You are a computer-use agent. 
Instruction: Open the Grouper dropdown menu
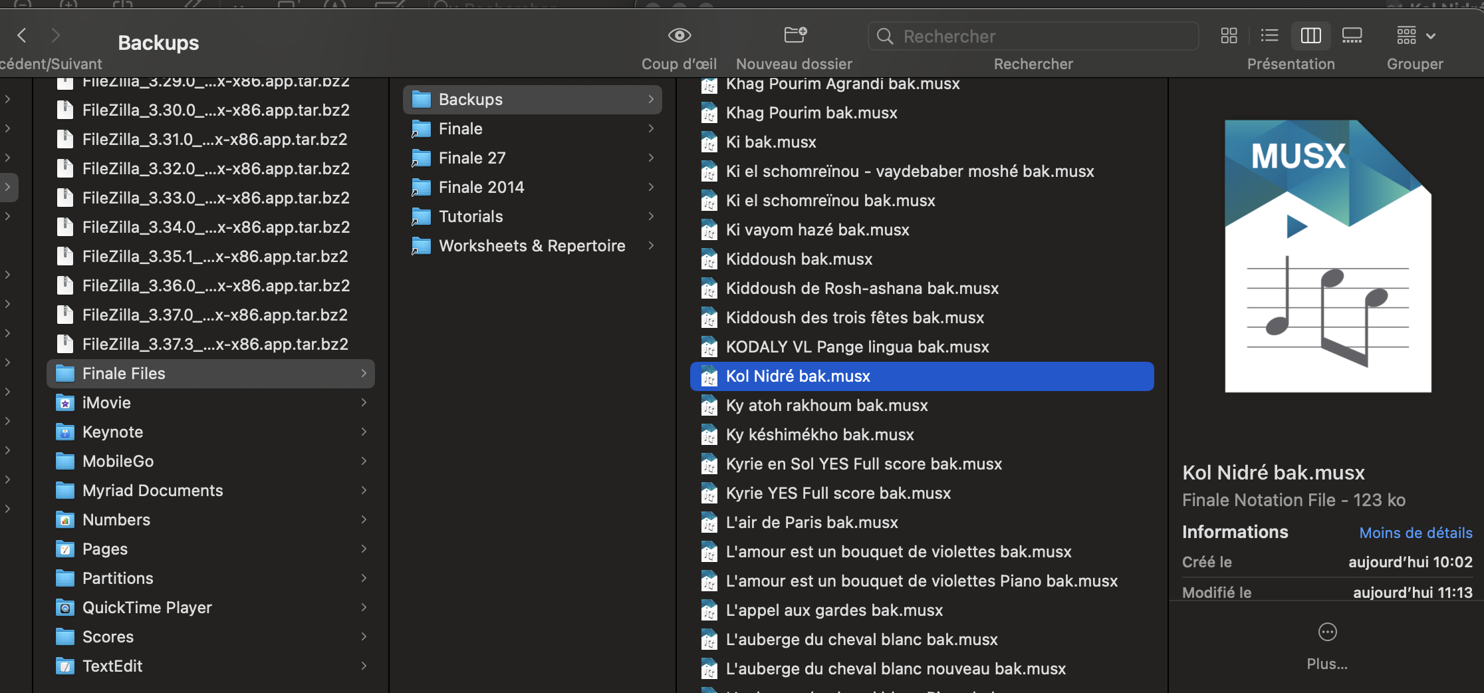click(1415, 36)
